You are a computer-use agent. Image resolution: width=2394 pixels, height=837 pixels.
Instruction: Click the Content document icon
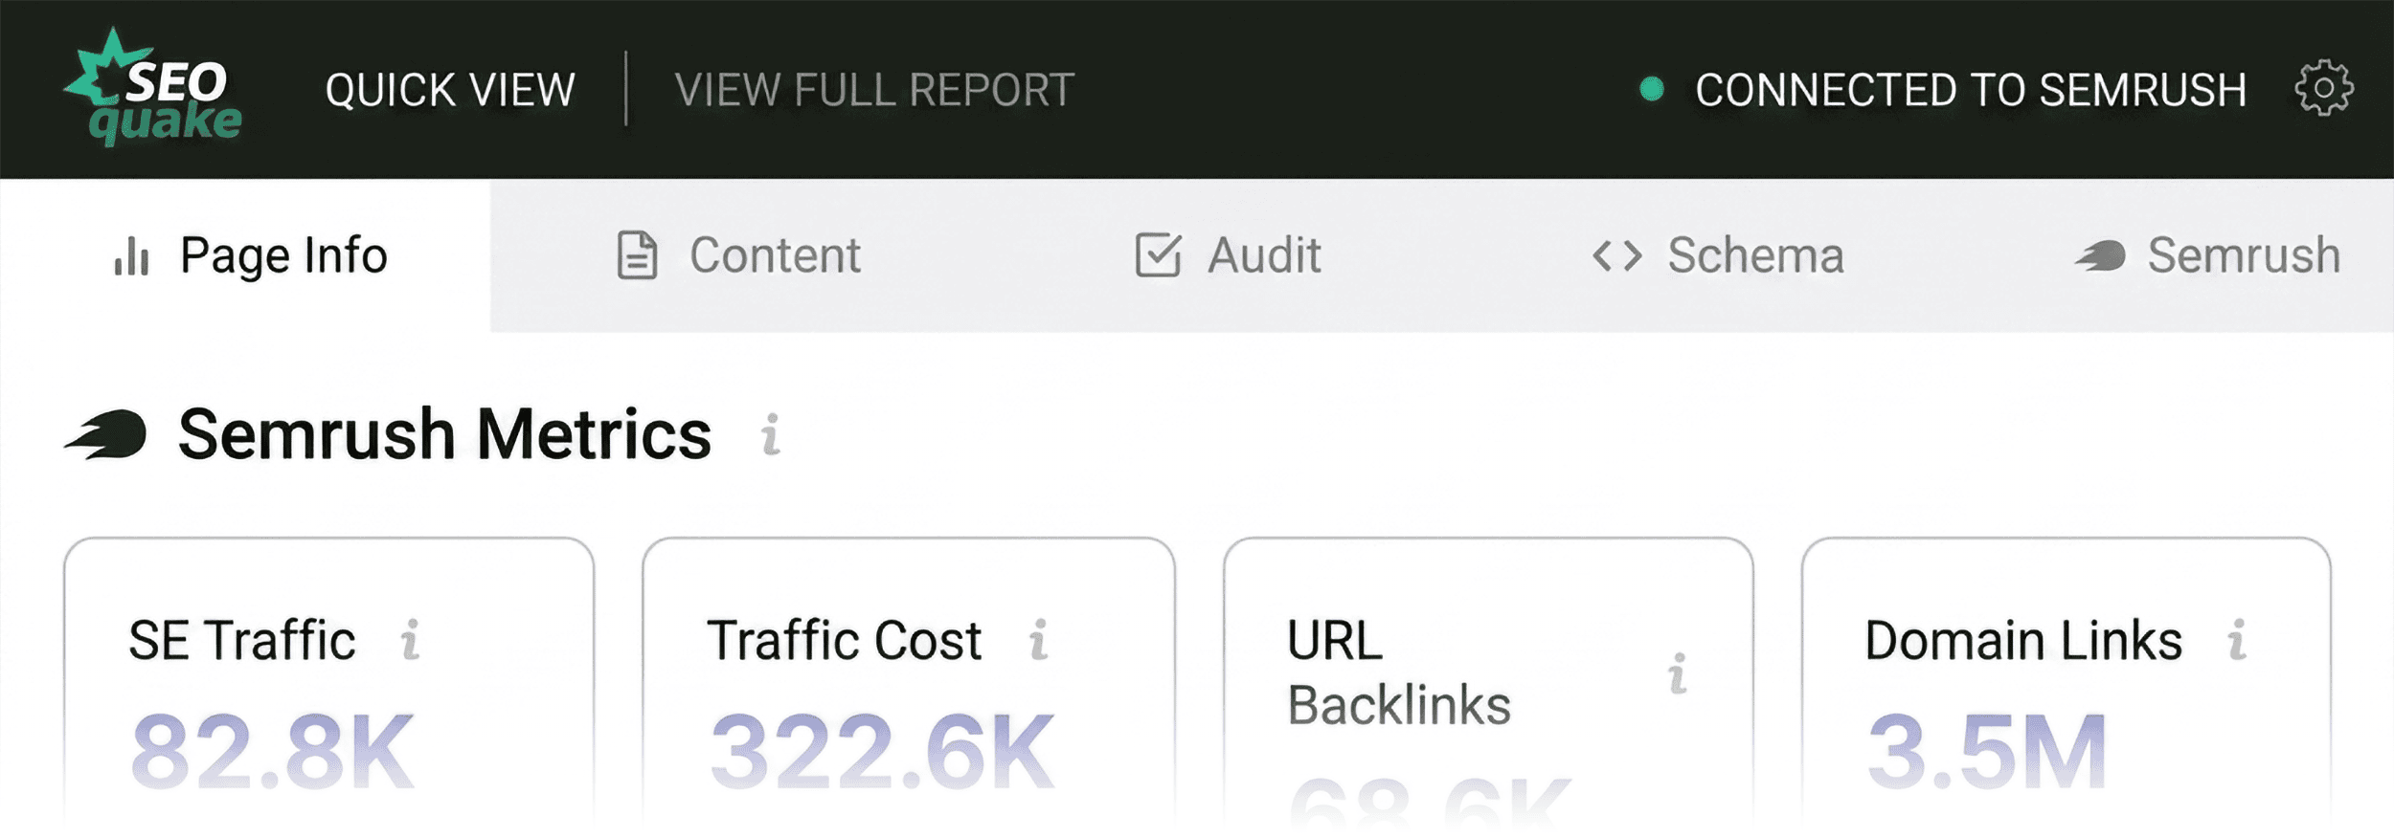coord(637,255)
